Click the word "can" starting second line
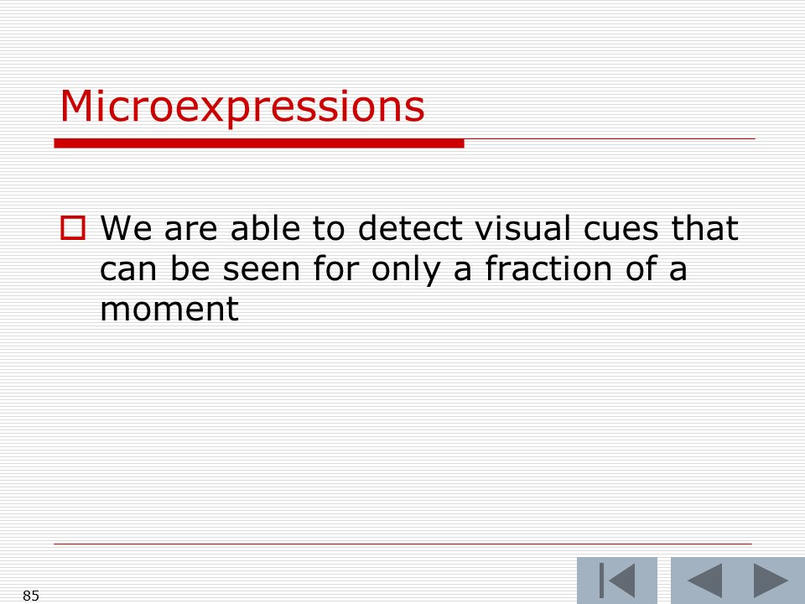The height and width of the screenshot is (604, 805). click(128, 270)
